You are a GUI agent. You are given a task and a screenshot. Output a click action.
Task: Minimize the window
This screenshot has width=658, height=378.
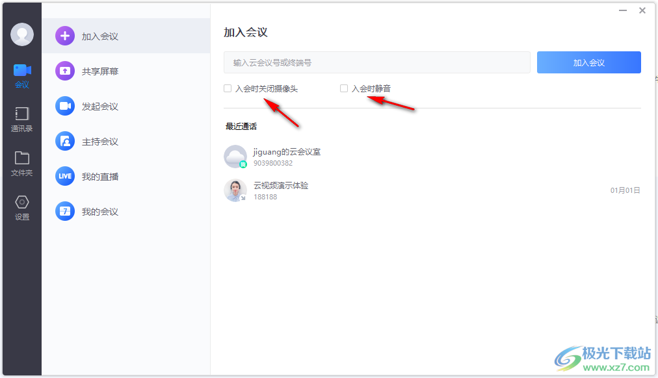tap(623, 10)
